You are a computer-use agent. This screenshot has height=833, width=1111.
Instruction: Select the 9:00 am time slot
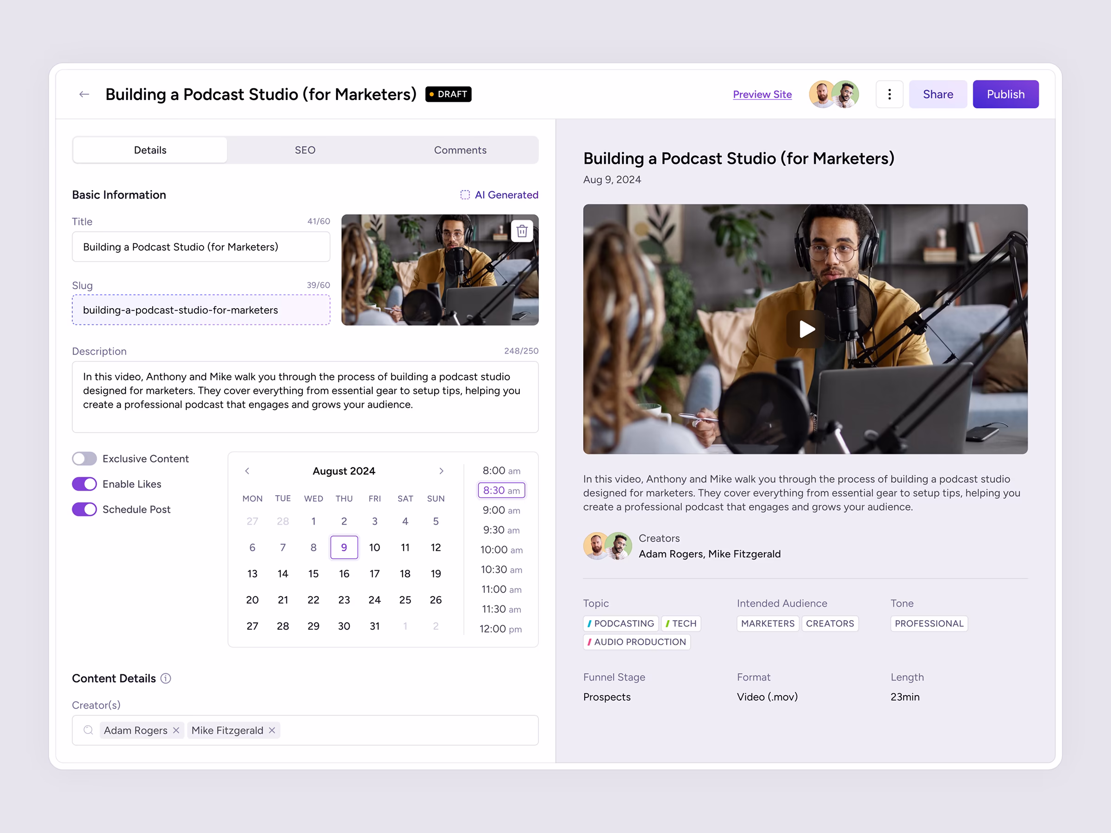coord(501,510)
